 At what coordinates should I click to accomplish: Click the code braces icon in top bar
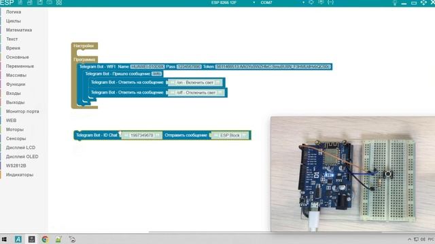click(330, 2)
